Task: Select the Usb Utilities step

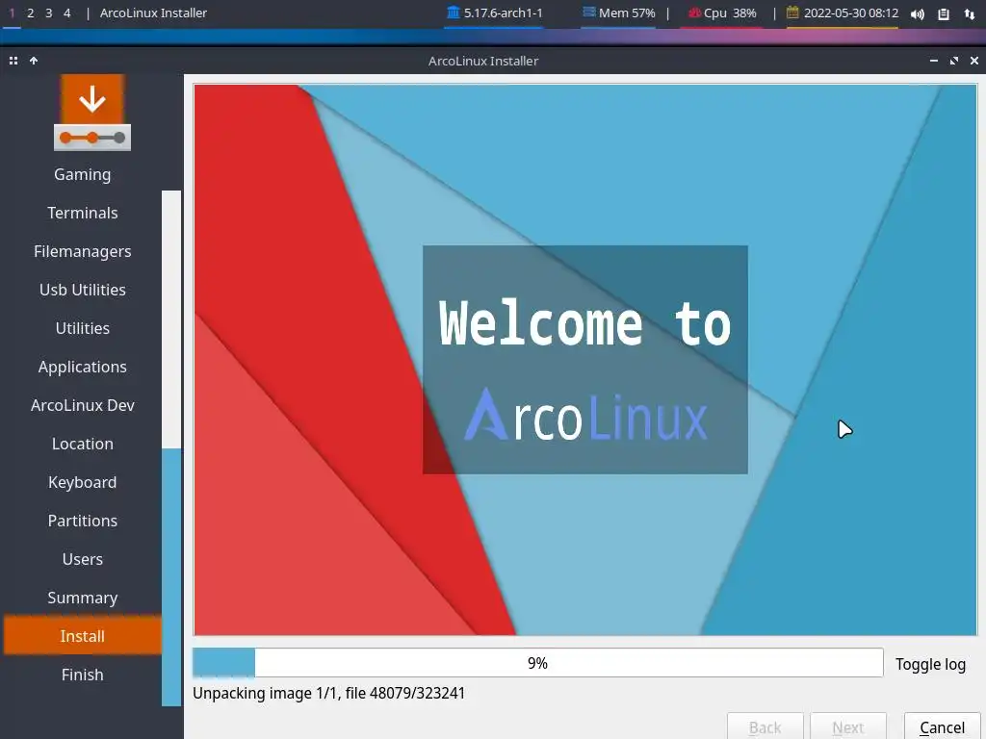Action: (83, 290)
